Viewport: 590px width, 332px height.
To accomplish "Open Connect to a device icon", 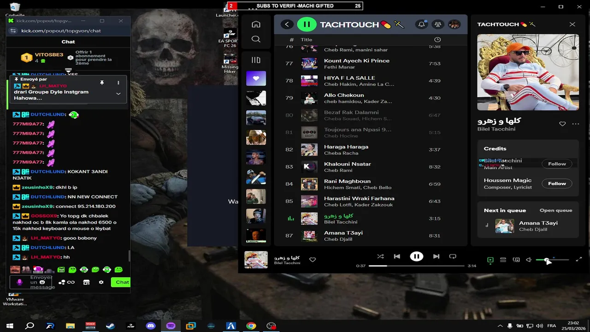I will coord(516,260).
